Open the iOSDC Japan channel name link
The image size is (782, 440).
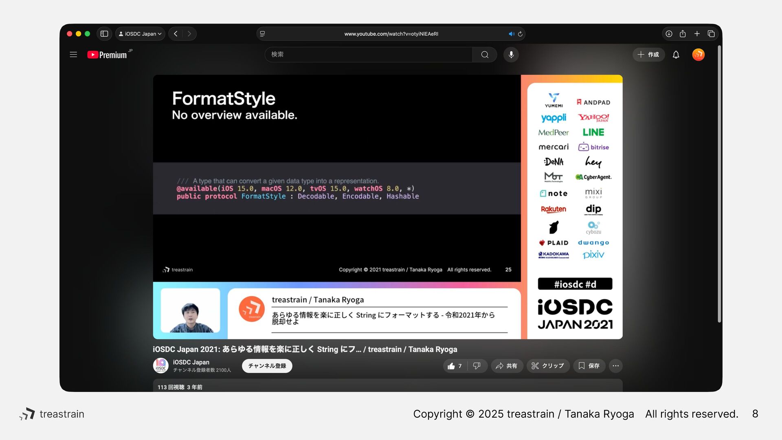click(x=191, y=362)
